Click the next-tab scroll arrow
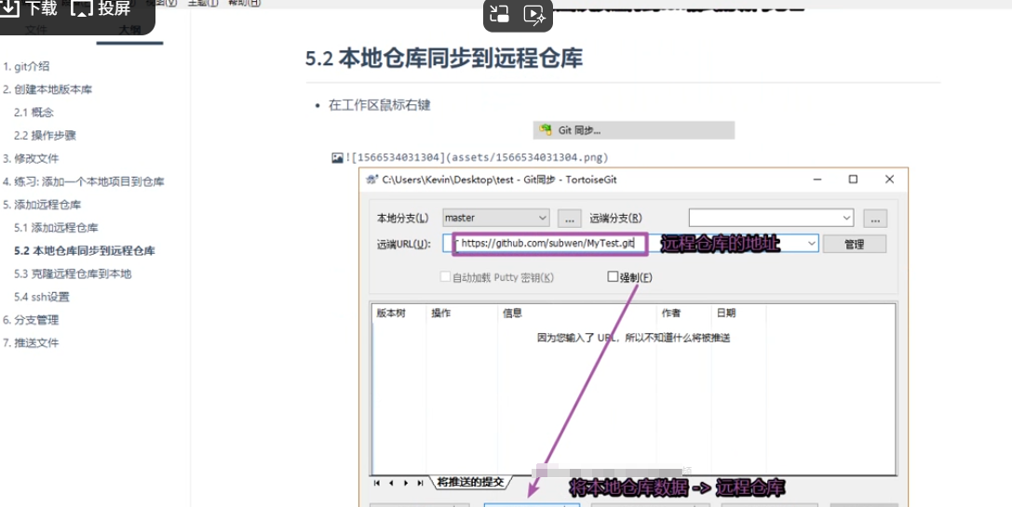 pos(405,483)
